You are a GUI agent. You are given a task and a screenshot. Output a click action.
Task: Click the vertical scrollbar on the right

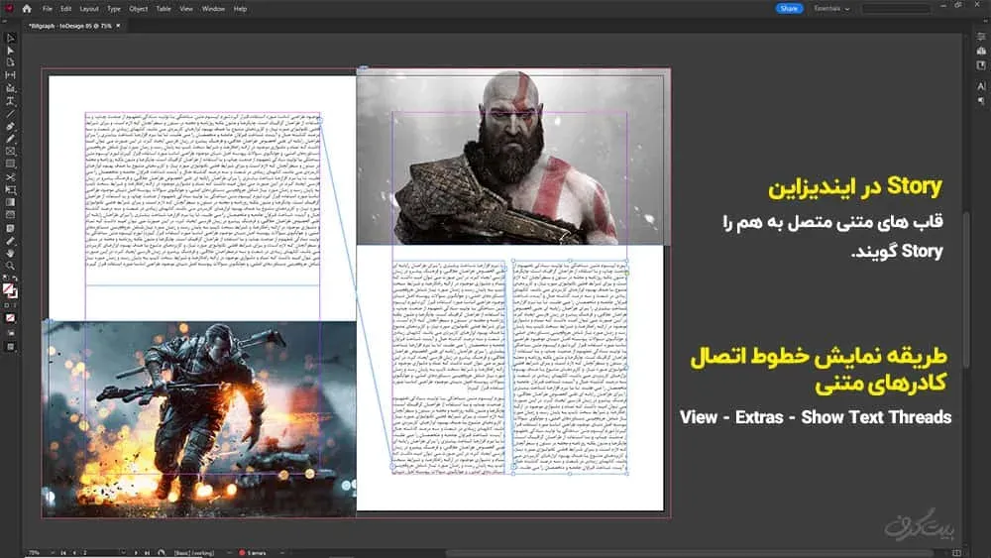(965, 289)
